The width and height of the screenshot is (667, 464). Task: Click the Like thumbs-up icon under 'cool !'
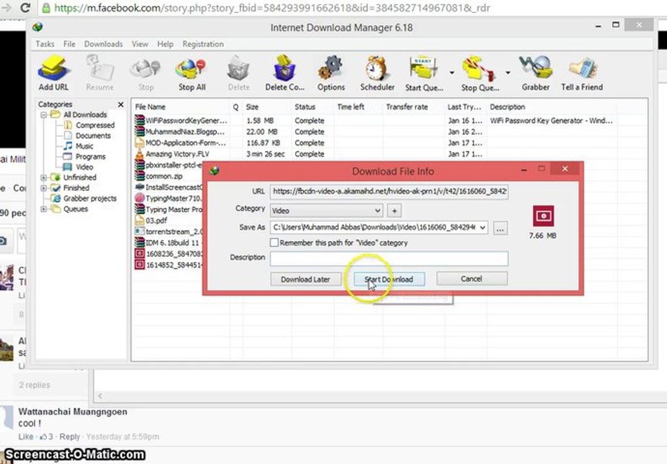pos(43,437)
